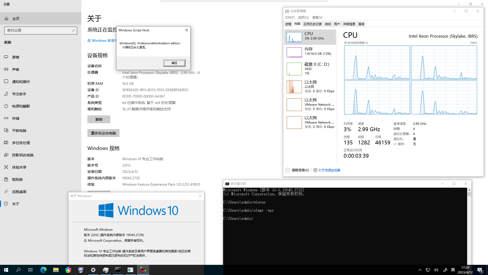Open the 选项(O) menu in Task Manager
Image resolution: width=488 pixels, height=275 pixels.
(303, 18)
